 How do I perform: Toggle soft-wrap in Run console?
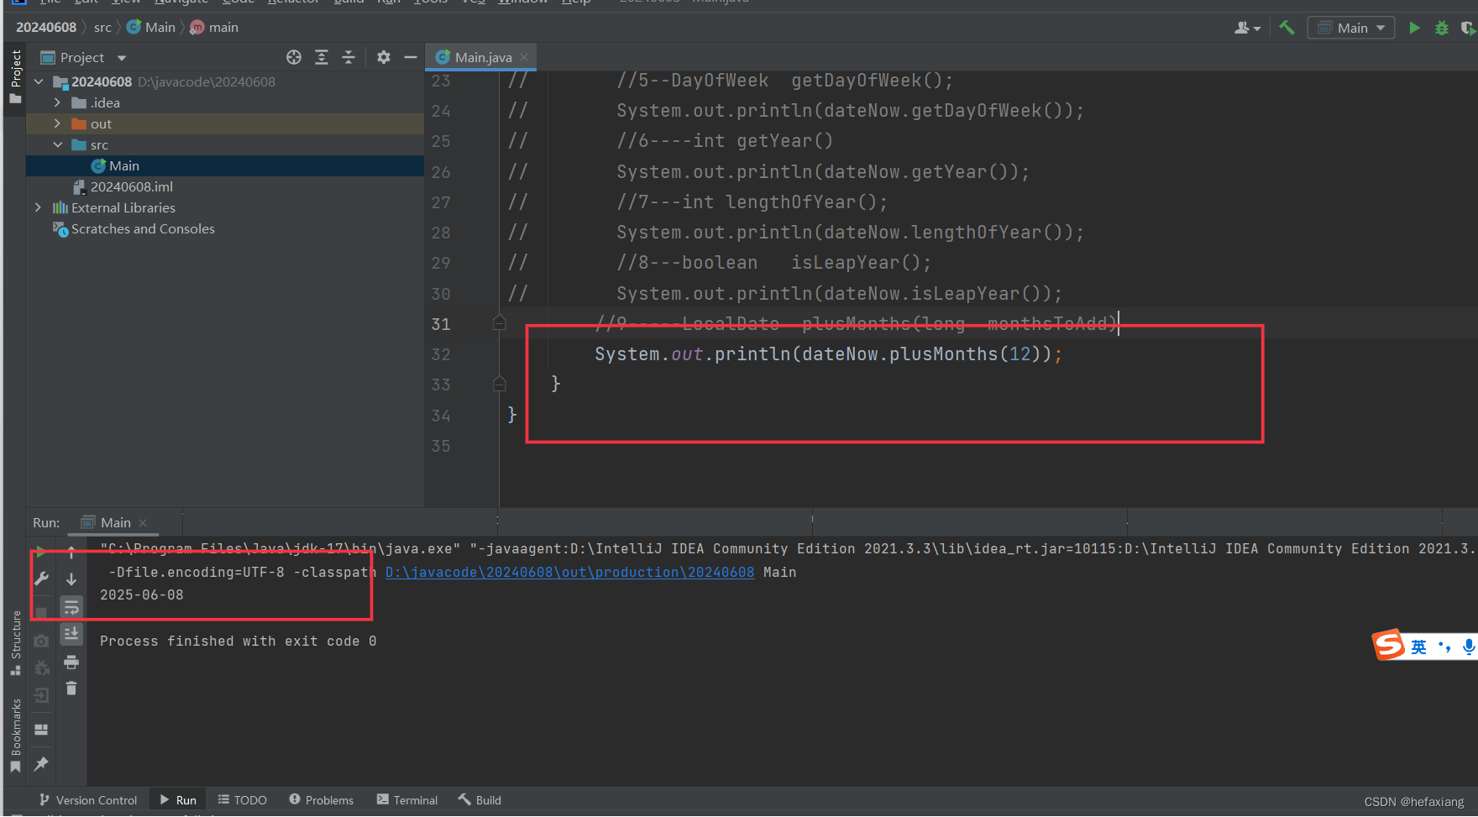71,606
